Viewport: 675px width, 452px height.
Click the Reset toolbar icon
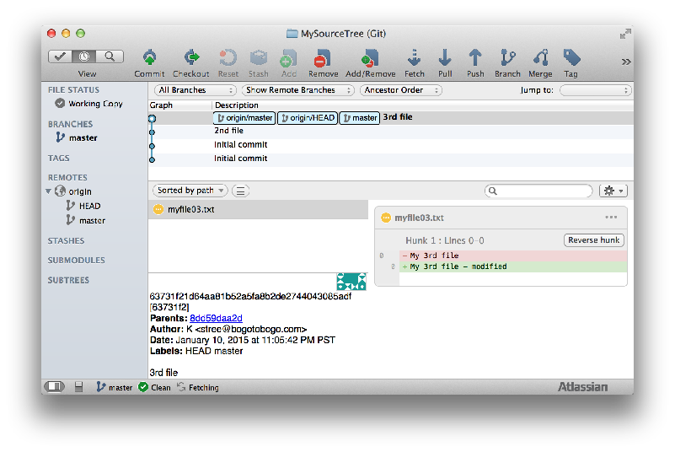pyautogui.click(x=228, y=58)
